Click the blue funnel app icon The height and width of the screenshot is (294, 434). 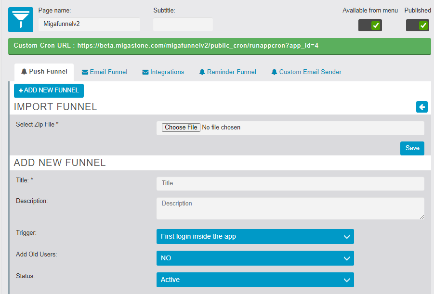click(21, 20)
